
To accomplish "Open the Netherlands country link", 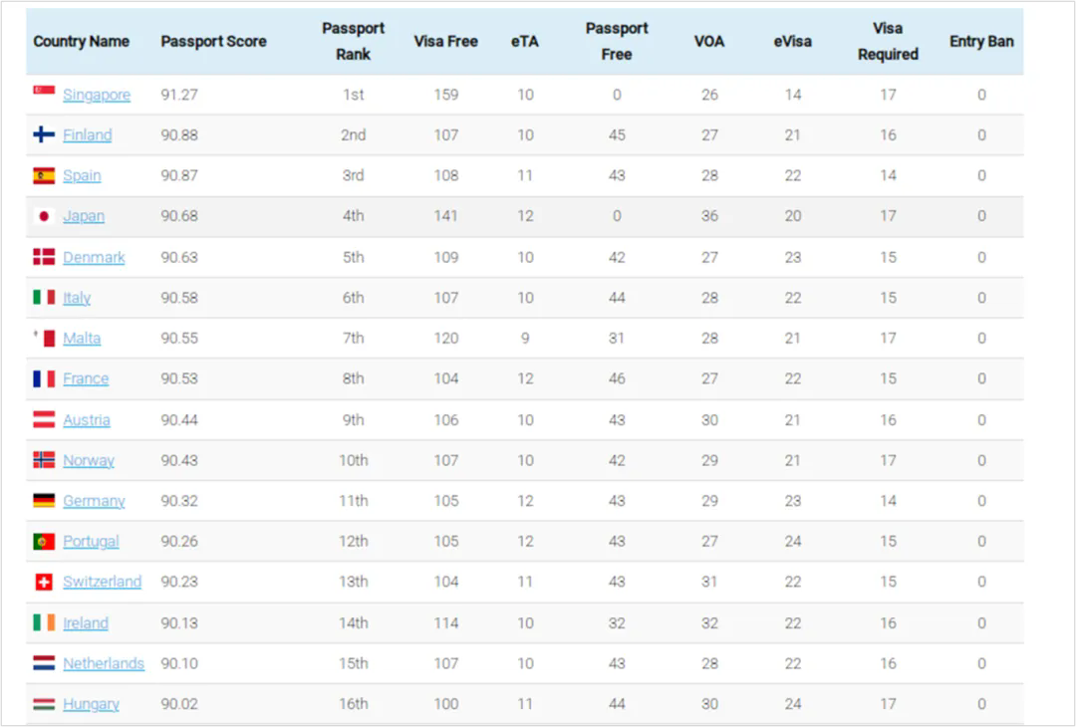I will tap(104, 663).
